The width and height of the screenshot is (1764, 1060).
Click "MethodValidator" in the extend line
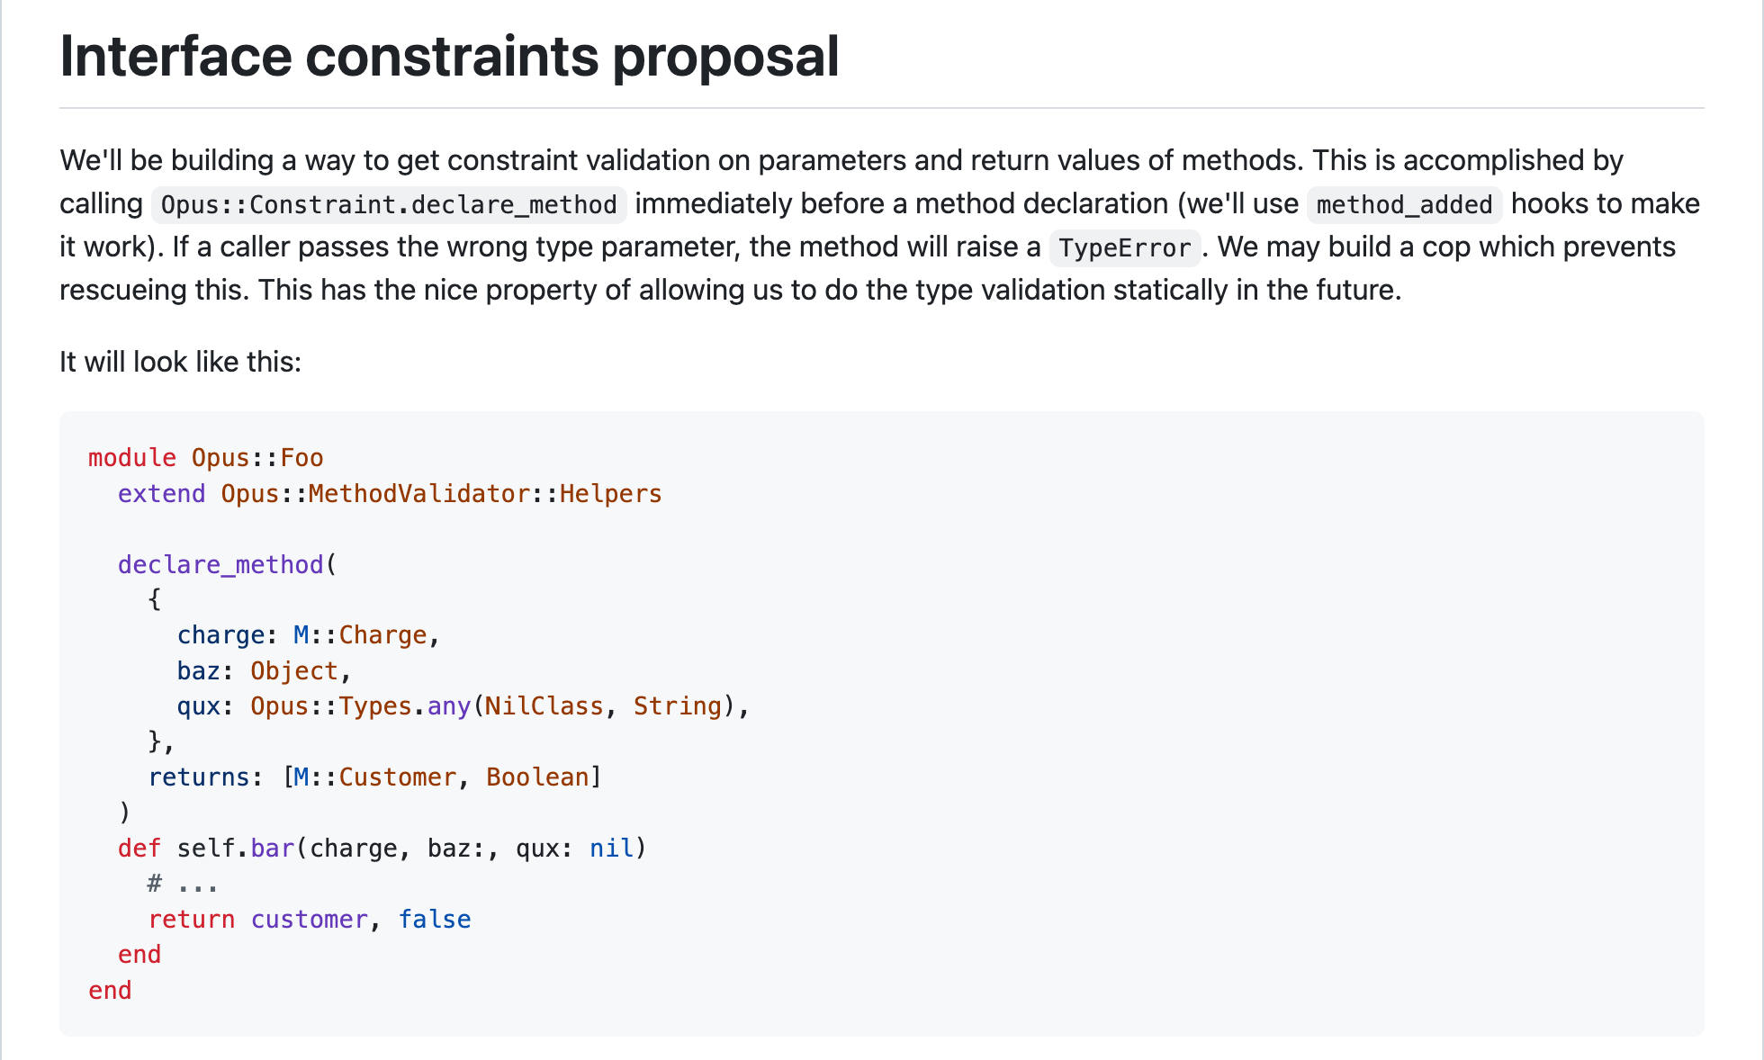coord(418,494)
